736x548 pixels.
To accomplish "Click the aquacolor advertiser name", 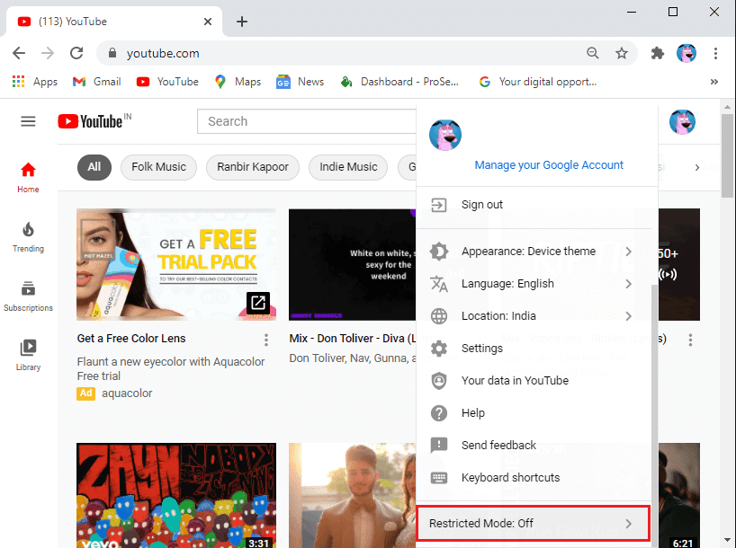I will pos(127,393).
